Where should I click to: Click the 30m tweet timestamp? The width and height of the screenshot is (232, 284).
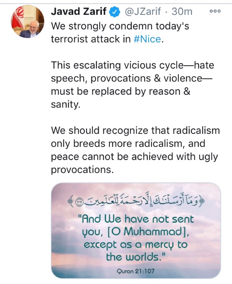pos(182,12)
